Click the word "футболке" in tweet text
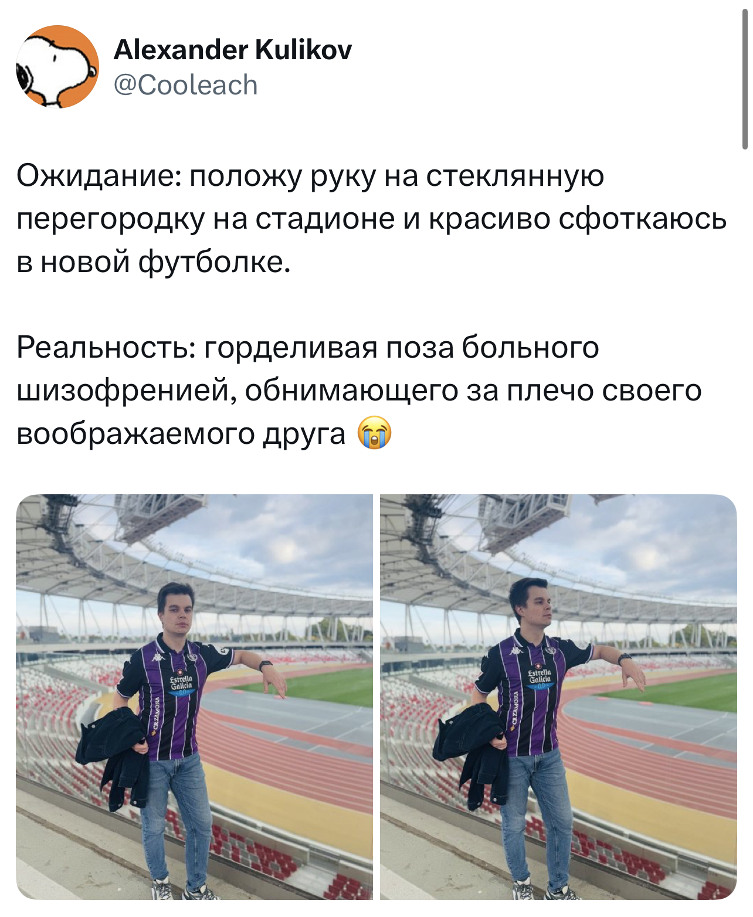Image resolution: width=753 pixels, height=917 pixels. pyautogui.click(x=214, y=261)
